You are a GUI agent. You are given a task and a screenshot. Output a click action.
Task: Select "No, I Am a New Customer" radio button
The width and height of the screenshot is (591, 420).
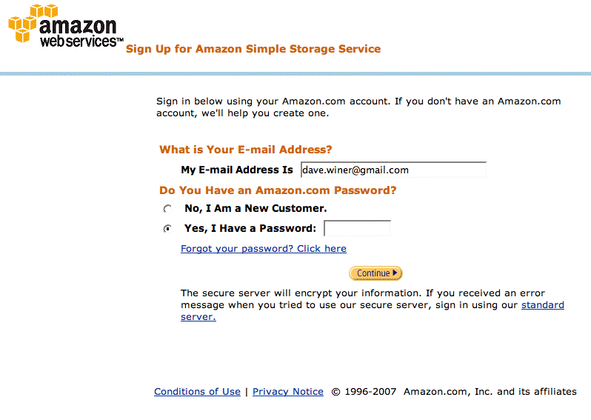tap(167, 210)
